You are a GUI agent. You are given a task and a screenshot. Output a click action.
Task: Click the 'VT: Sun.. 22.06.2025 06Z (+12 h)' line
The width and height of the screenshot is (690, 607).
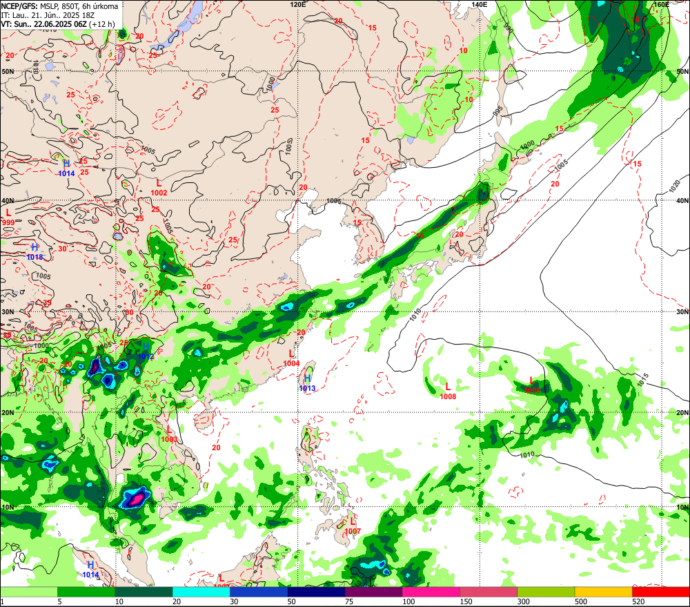tap(58, 24)
